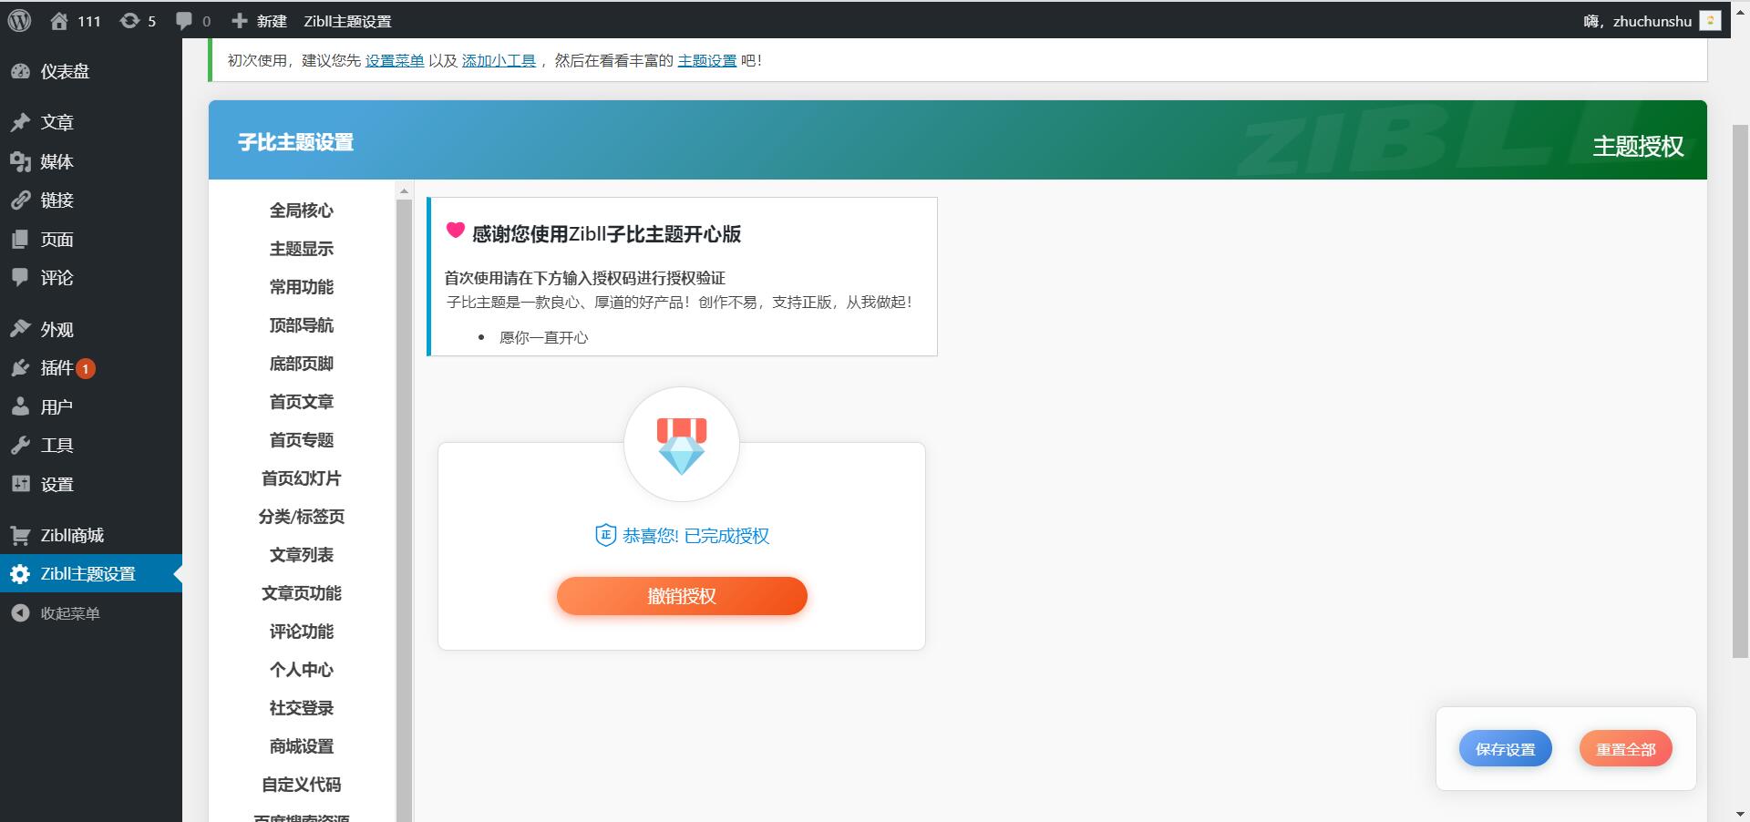Open 文章列表 settings tab

point(302,555)
